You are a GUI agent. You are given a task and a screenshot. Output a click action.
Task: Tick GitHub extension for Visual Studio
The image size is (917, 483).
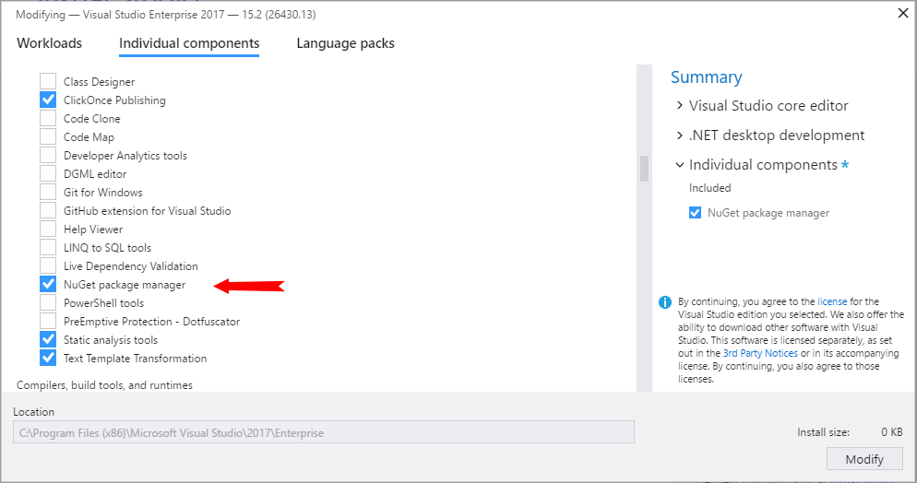(x=48, y=210)
